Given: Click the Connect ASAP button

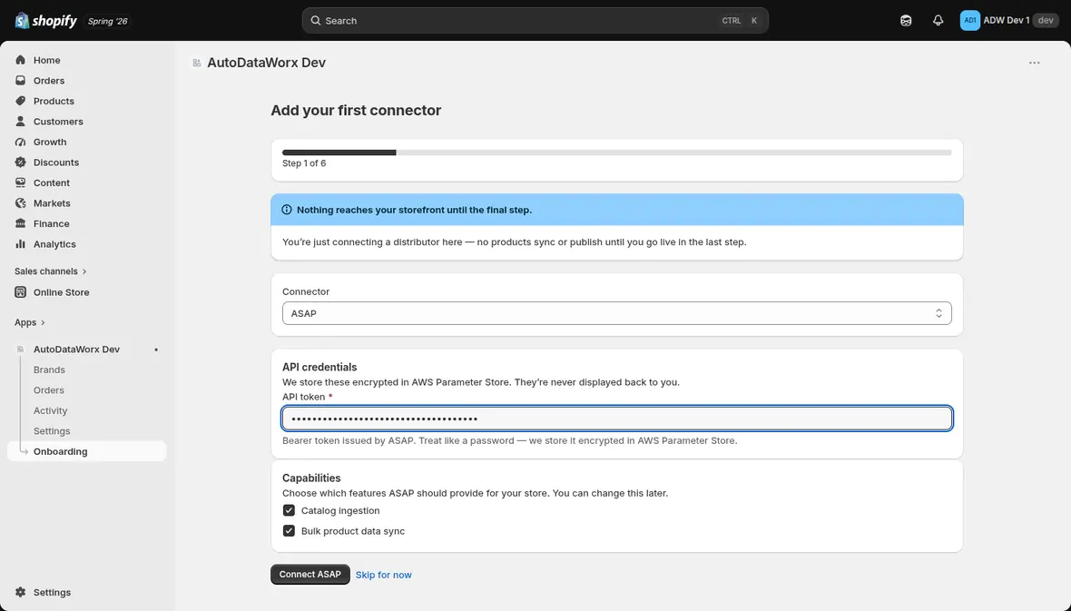Looking at the screenshot, I should point(310,574).
